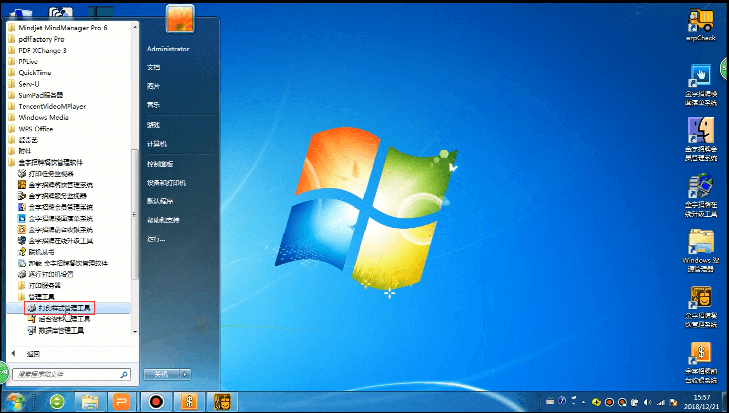Open 运行... dialog

pyautogui.click(x=156, y=239)
